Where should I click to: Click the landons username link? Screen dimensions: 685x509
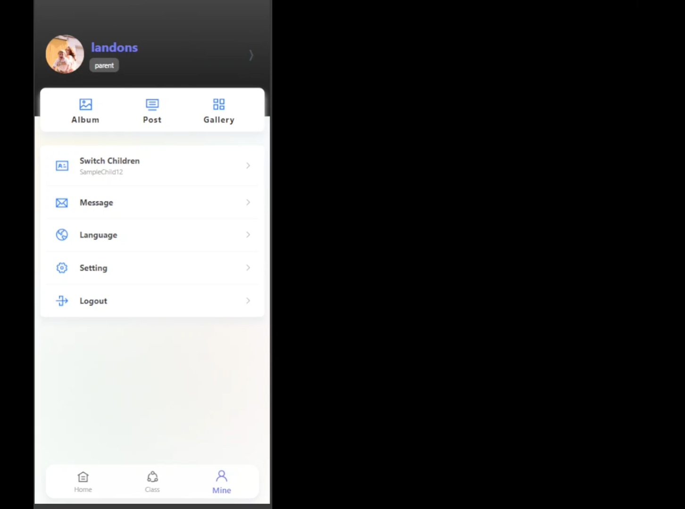[x=114, y=48]
